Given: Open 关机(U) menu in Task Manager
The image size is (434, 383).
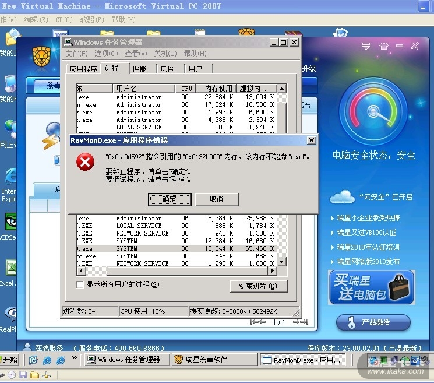Looking at the screenshot, I should [x=165, y=54].
